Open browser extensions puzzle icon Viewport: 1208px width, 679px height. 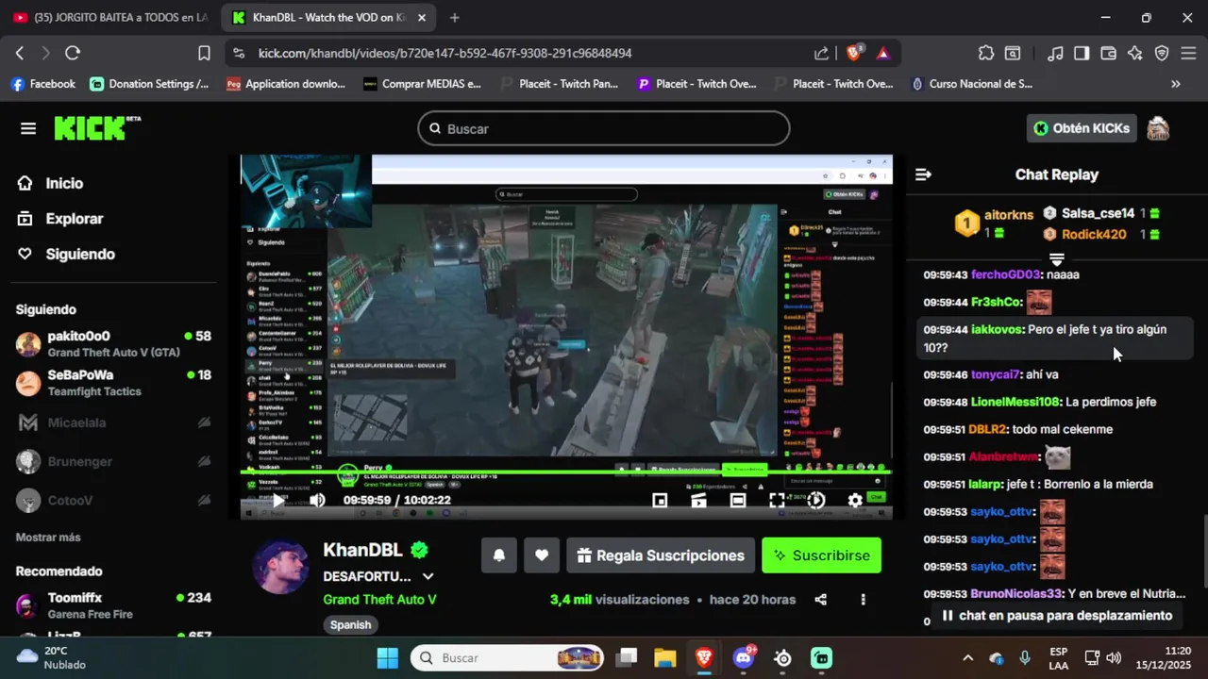point(986,54)
